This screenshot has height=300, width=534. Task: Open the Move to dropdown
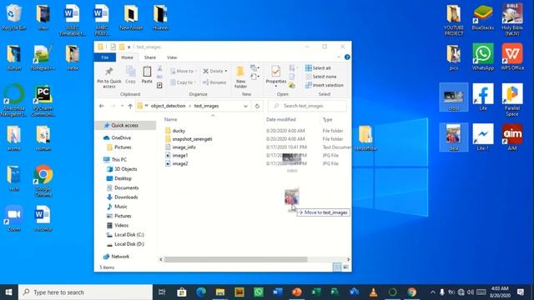[x=184, y=71]
